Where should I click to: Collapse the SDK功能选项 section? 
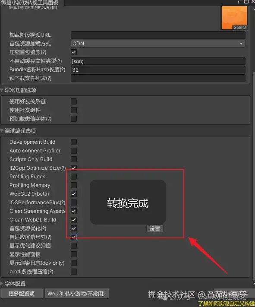pos(2,90)
